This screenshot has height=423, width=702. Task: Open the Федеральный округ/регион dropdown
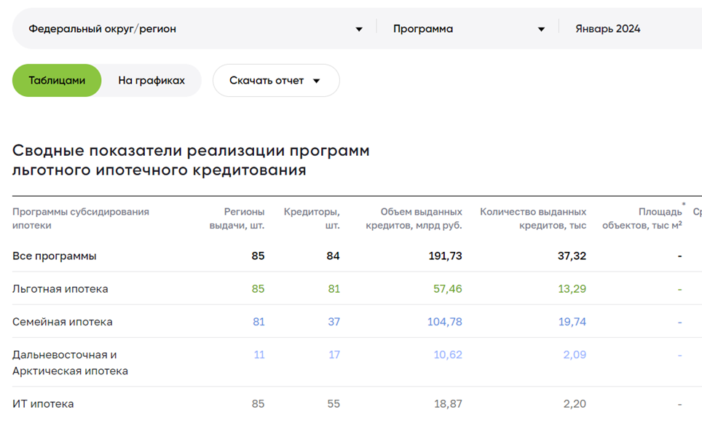pyautogui.click(x=196, y=28)
